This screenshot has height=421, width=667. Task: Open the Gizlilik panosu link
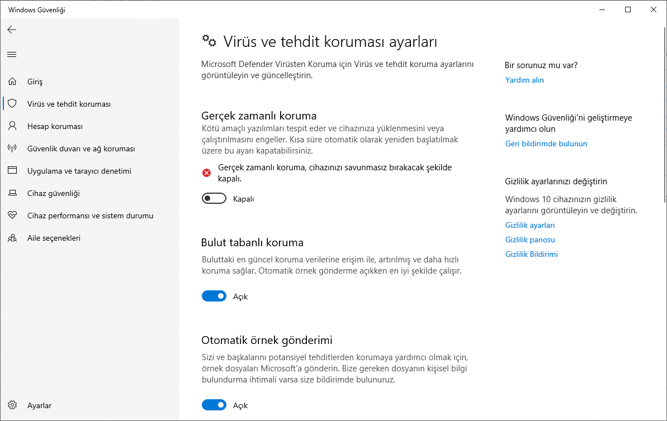529,240
